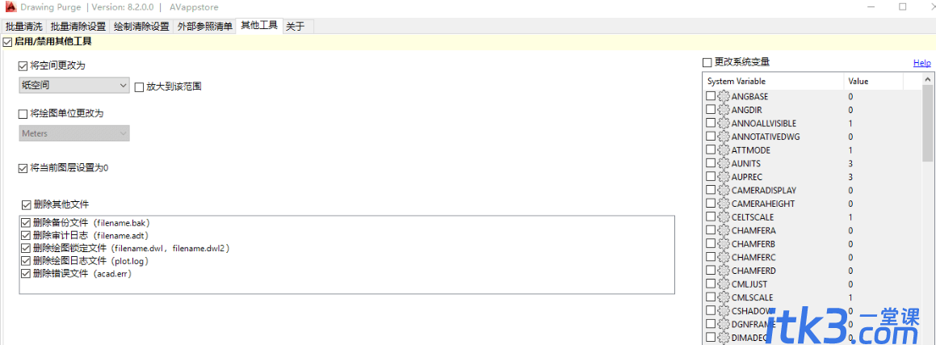Open the 外部参照清单 tab
936x345 pixels.
click(x=205, y=27)
